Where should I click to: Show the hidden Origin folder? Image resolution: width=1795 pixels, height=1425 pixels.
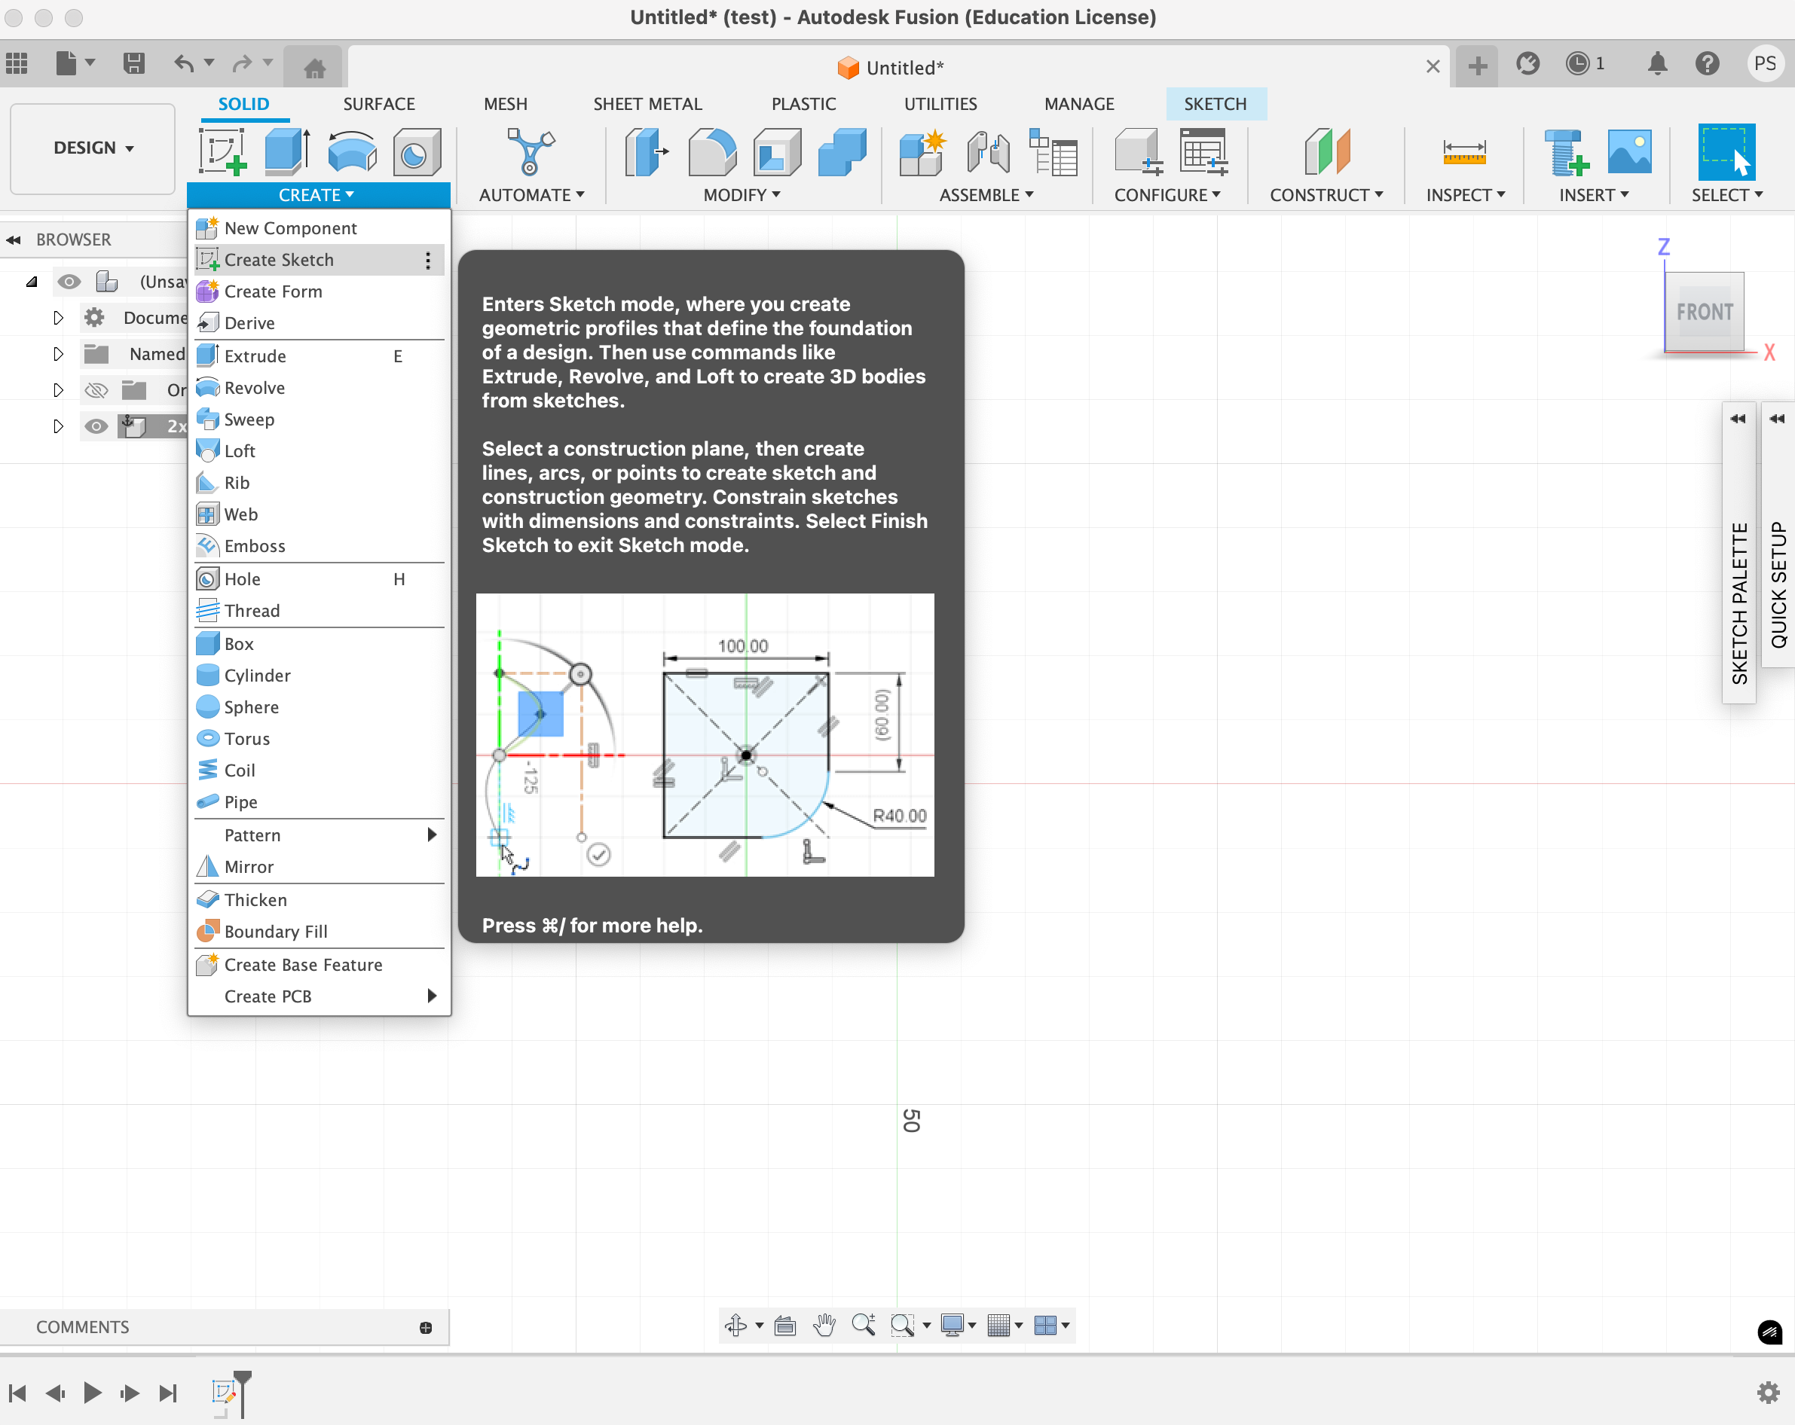pos(96,389)
